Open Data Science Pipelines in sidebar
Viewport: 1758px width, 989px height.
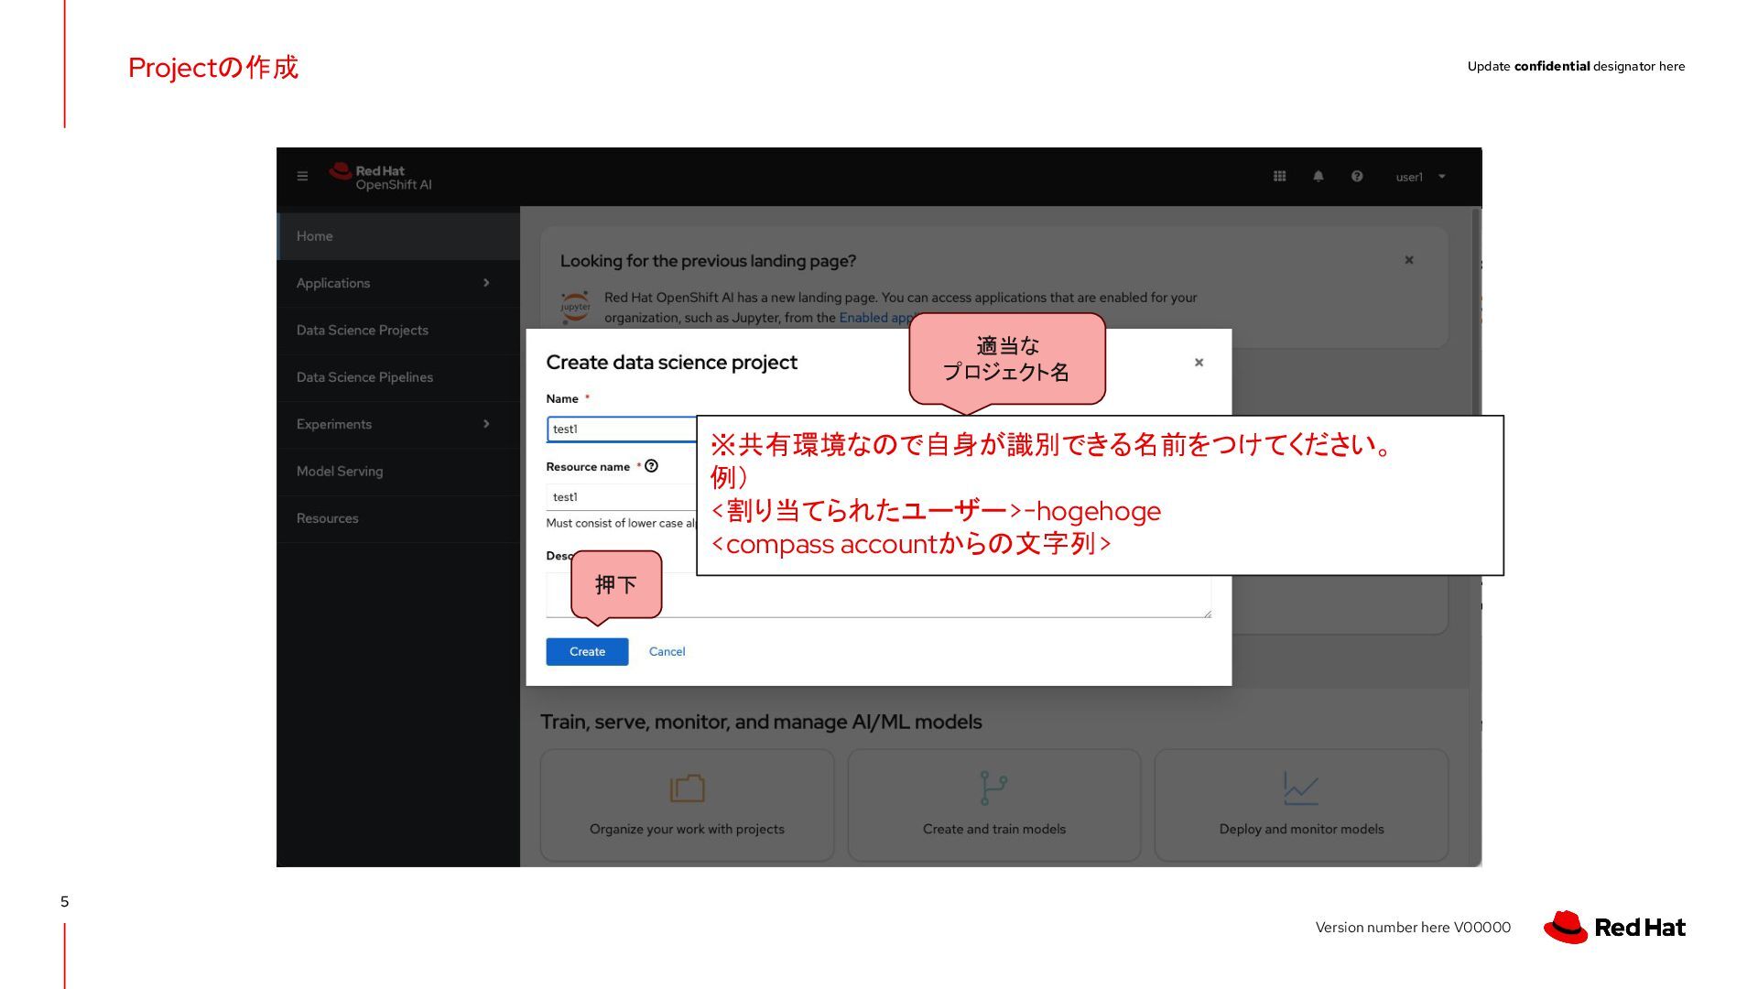398,377
